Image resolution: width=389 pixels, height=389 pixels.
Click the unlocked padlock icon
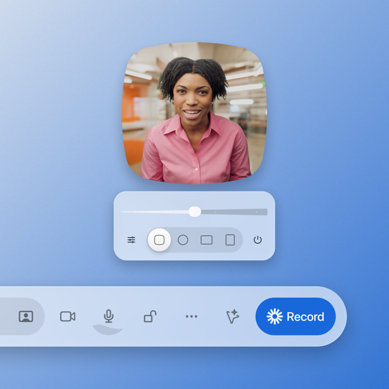pos(150,316)
